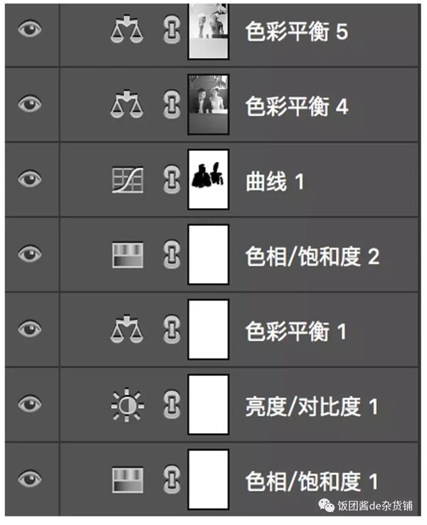Screen dimensions: 427x525
Task: Click the 色相/饱和度 1 adjustment icon
Action: coord(127,480)
